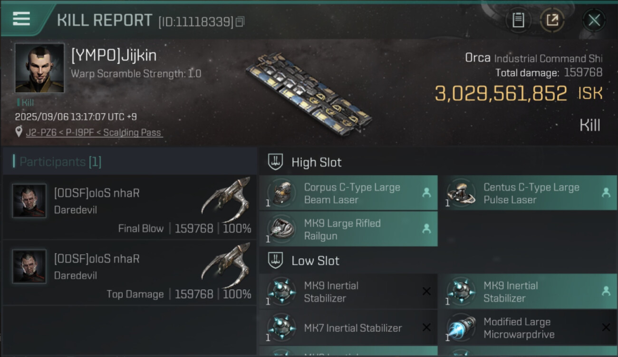Click the clipboard report icon
The image size is (618, 357).
click(518, 20)
